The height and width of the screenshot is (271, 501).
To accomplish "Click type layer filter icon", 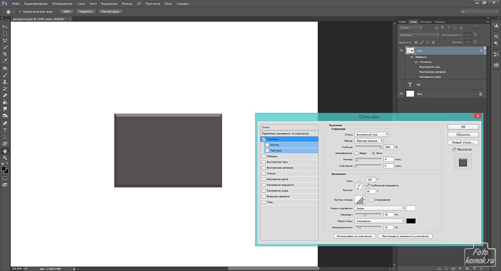I will click(449, 28).
